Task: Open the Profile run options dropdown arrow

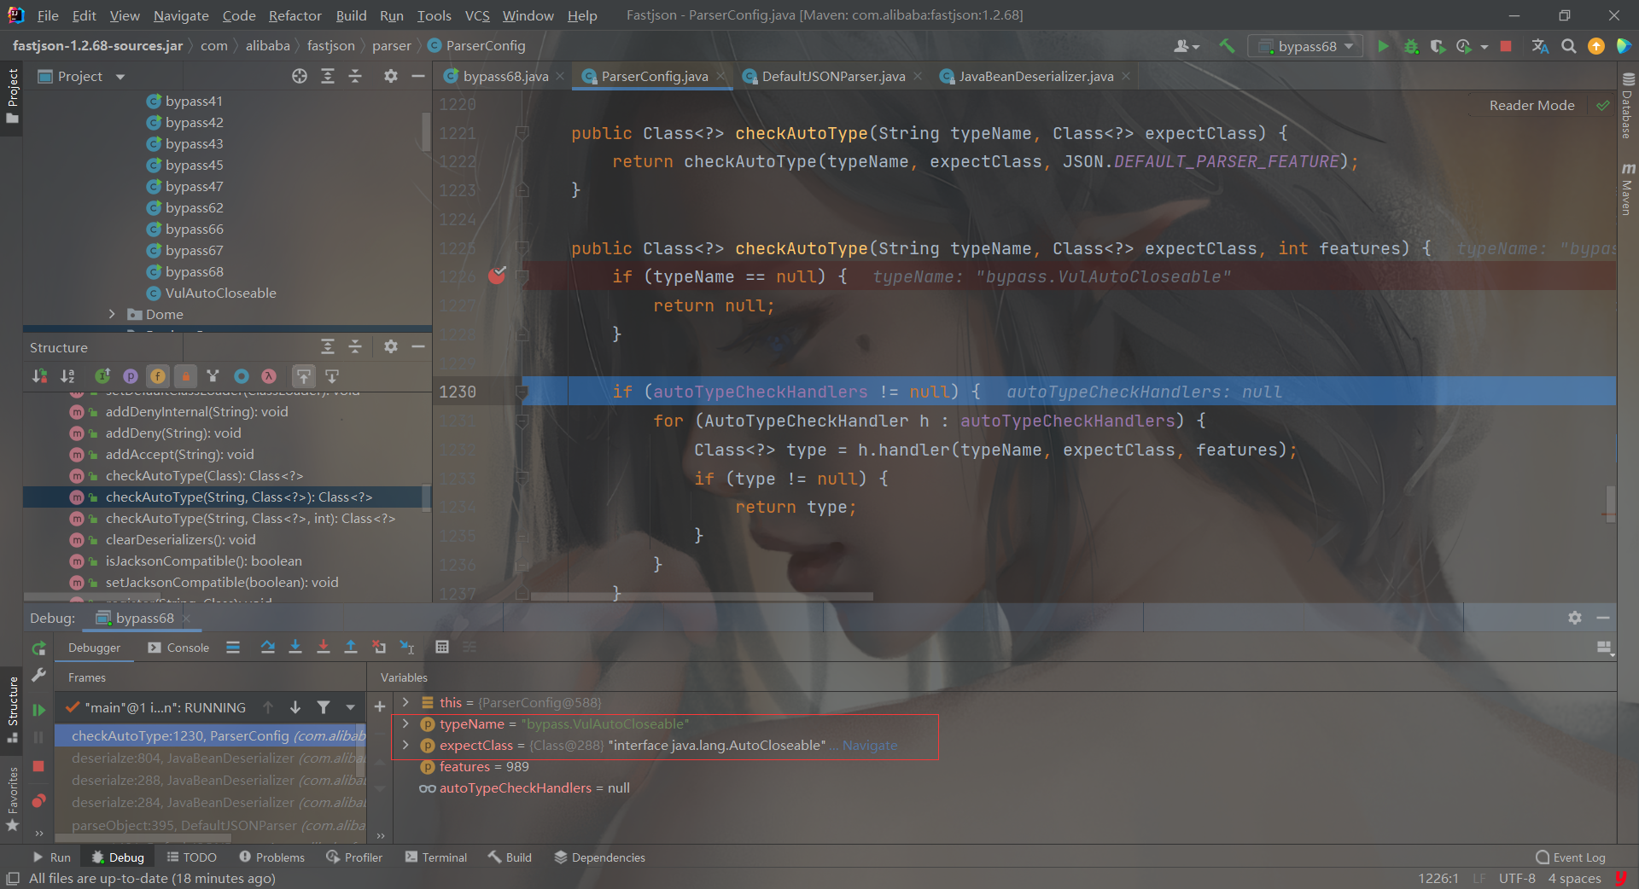Action: click(x=1484, y=47)
